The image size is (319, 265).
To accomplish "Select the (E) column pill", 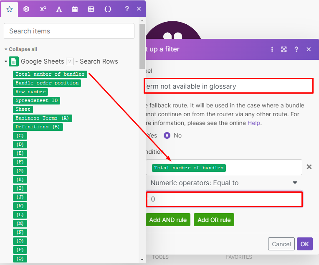I will [x=20, y=153].
